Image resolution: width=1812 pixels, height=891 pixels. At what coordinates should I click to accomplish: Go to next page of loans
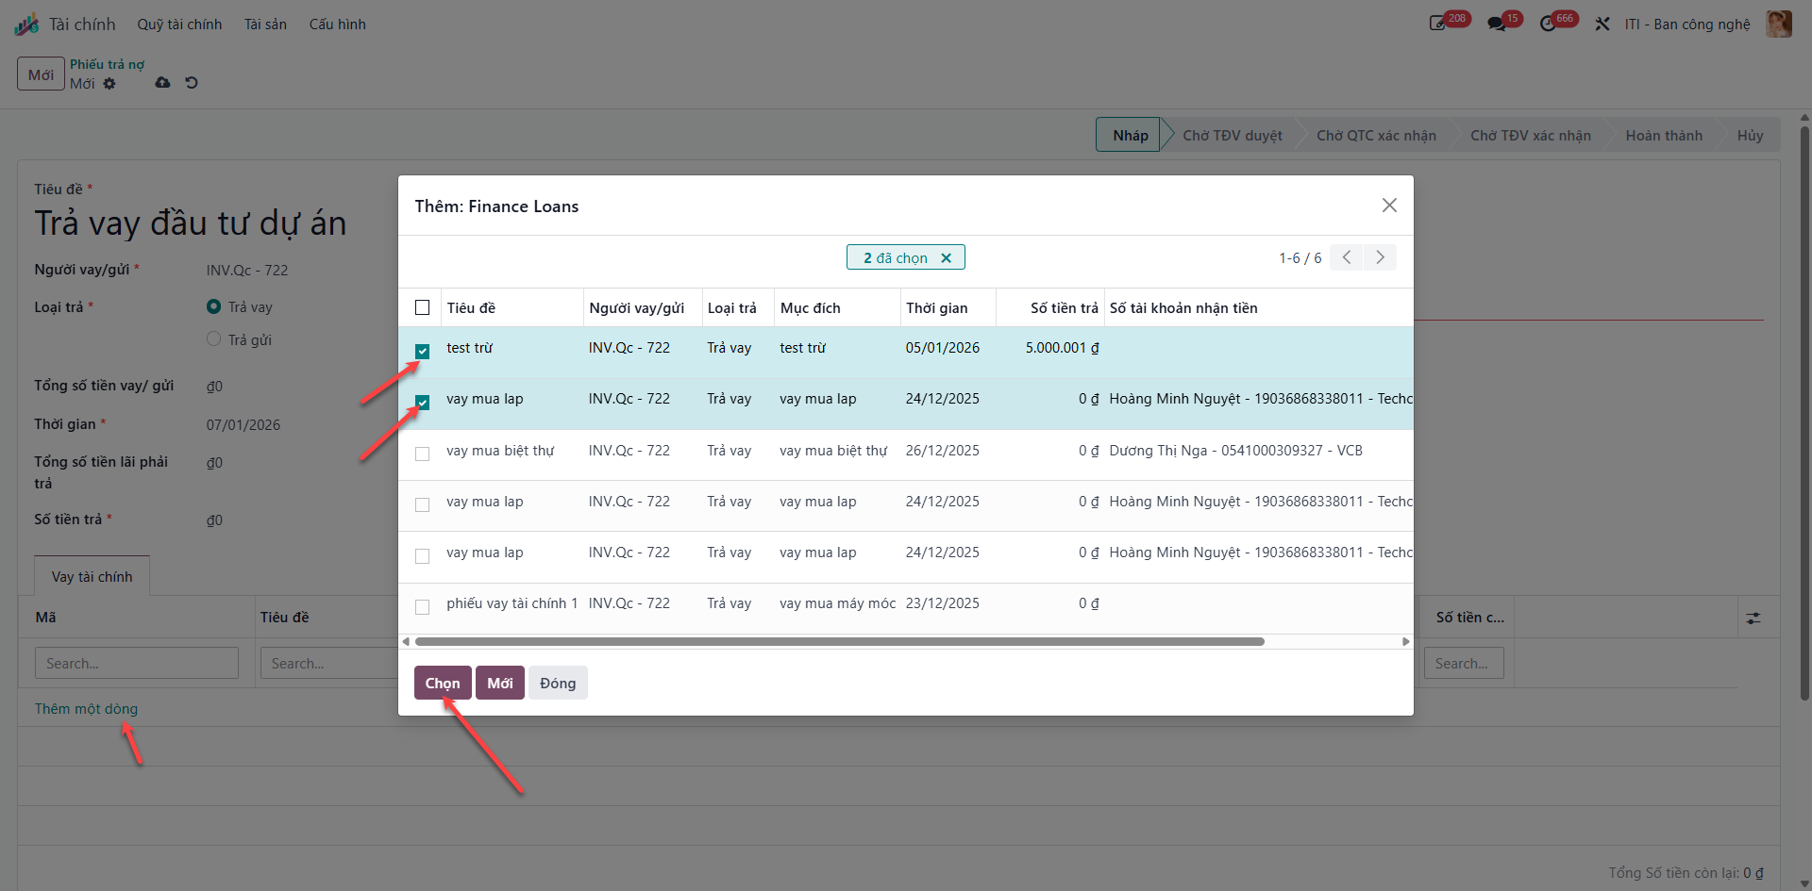pos(1380,257)
